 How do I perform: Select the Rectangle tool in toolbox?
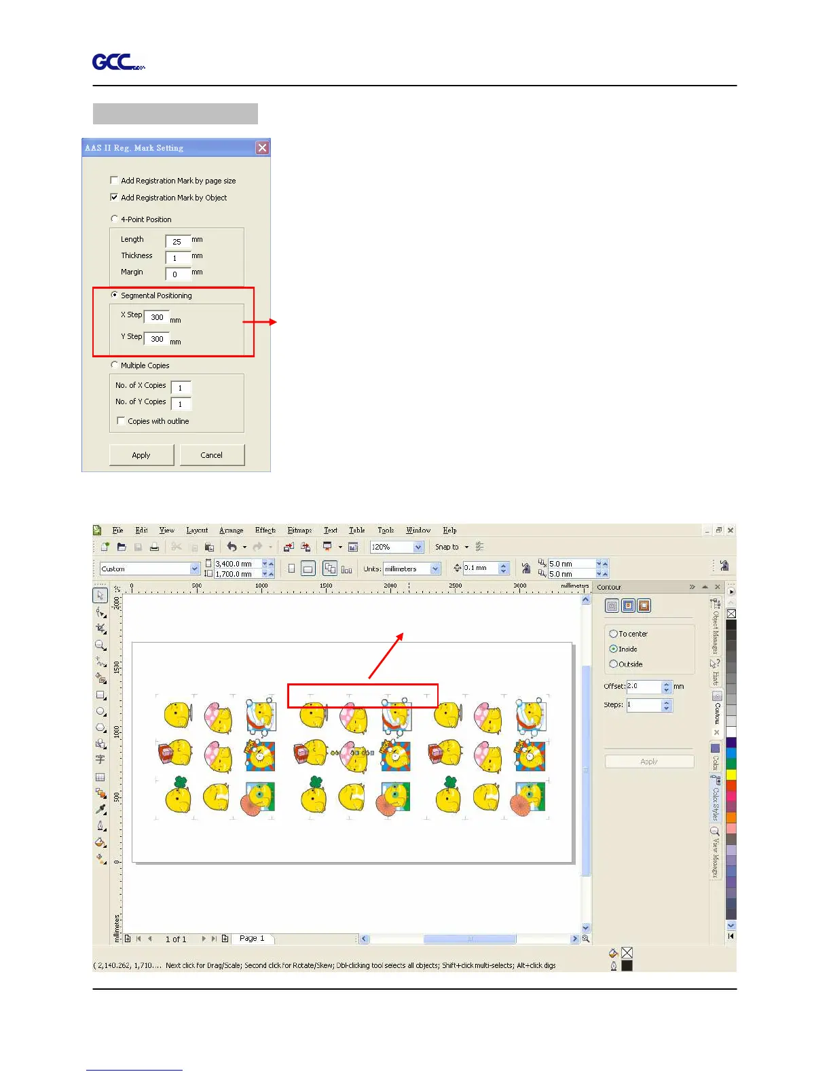(100, 695)
